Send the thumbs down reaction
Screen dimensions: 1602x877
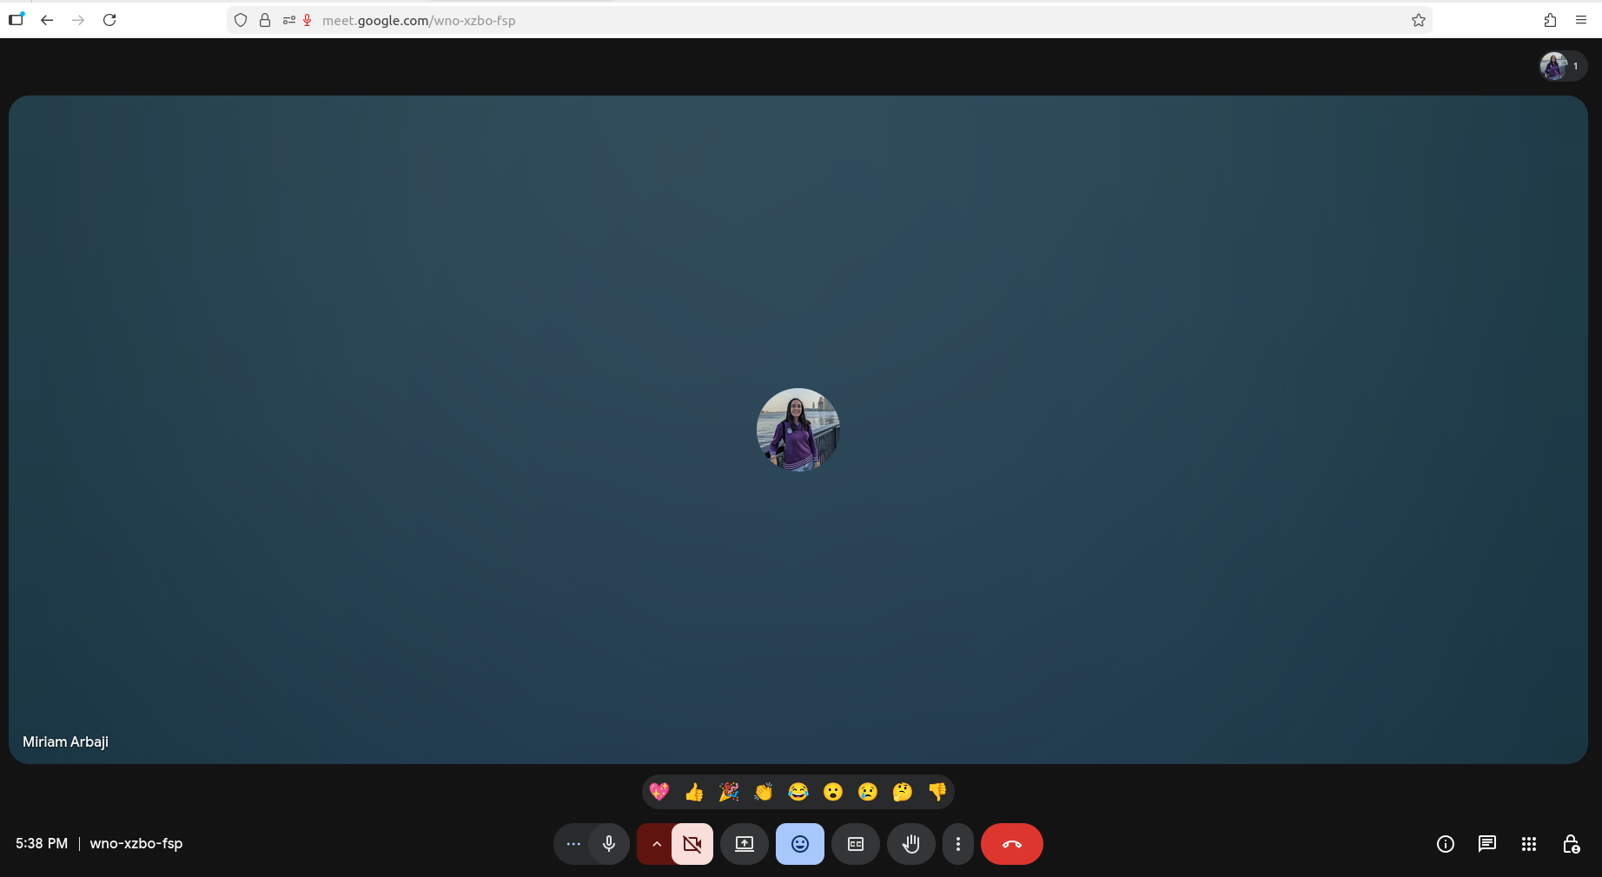click(937, 792)
